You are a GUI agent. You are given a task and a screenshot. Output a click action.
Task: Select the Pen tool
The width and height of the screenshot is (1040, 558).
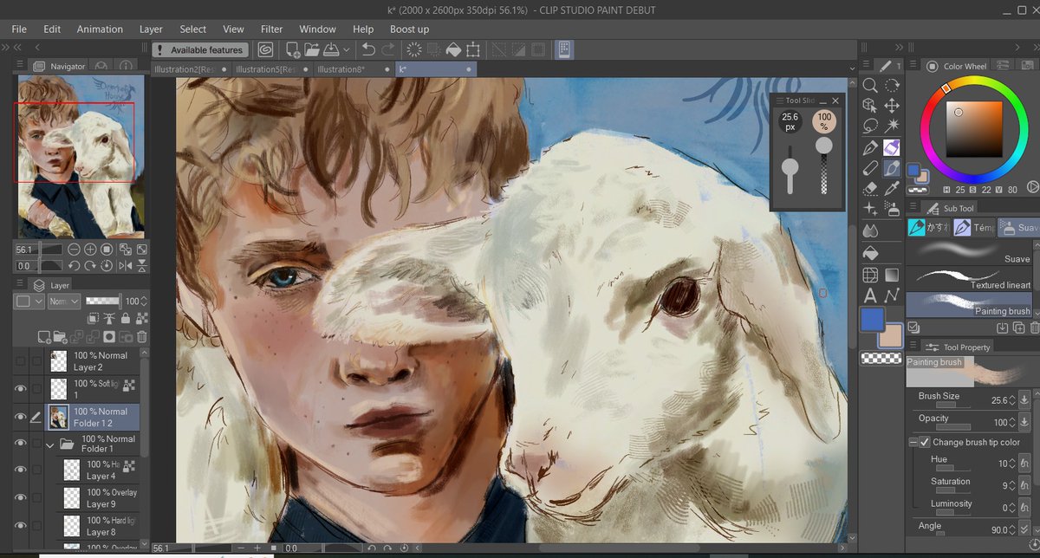coord(870,146)
